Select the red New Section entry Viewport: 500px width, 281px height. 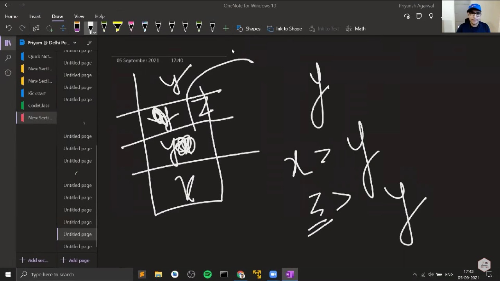pyautogui.click(x=36, y=118)
